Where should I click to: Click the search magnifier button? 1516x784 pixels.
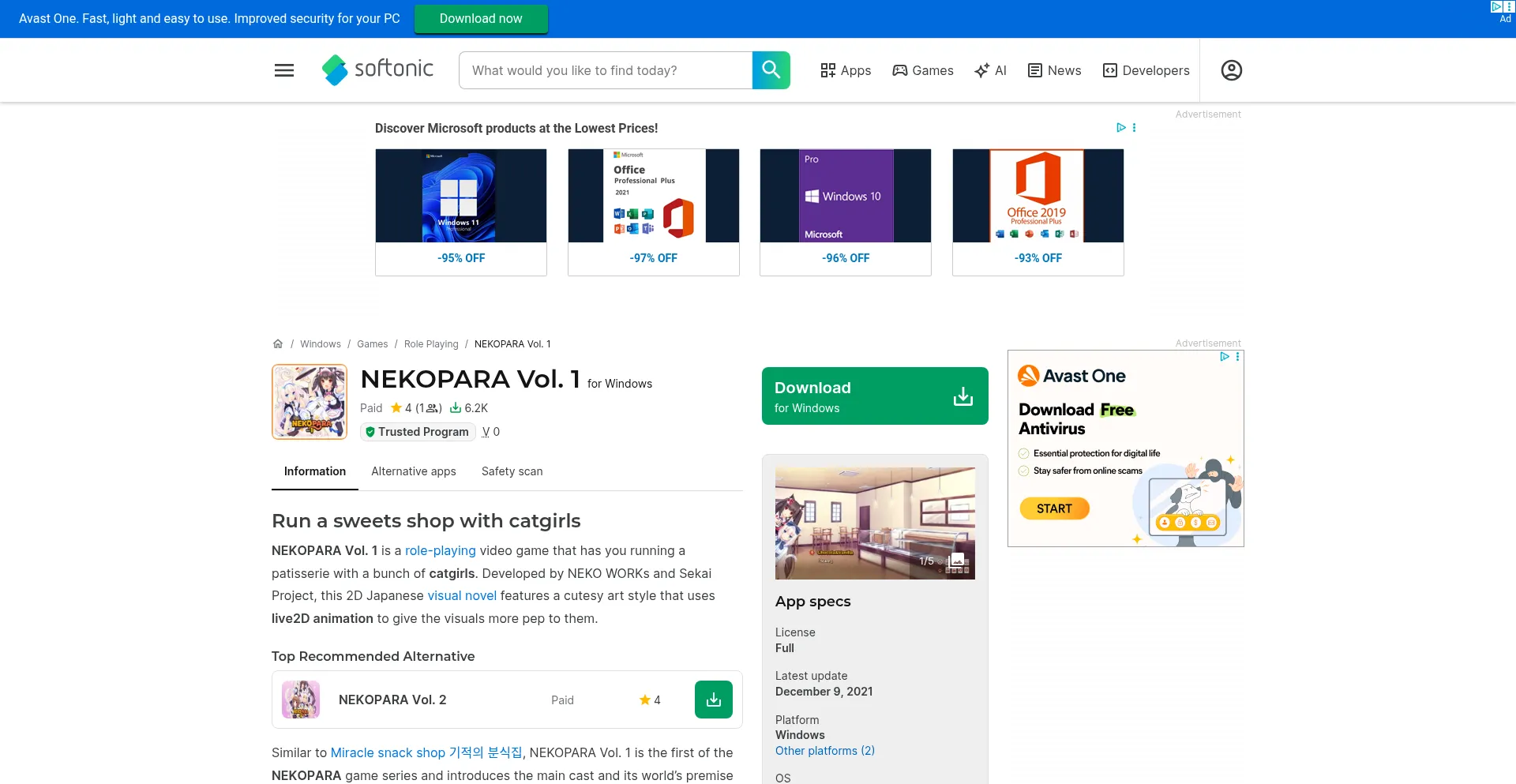(771, 70)
